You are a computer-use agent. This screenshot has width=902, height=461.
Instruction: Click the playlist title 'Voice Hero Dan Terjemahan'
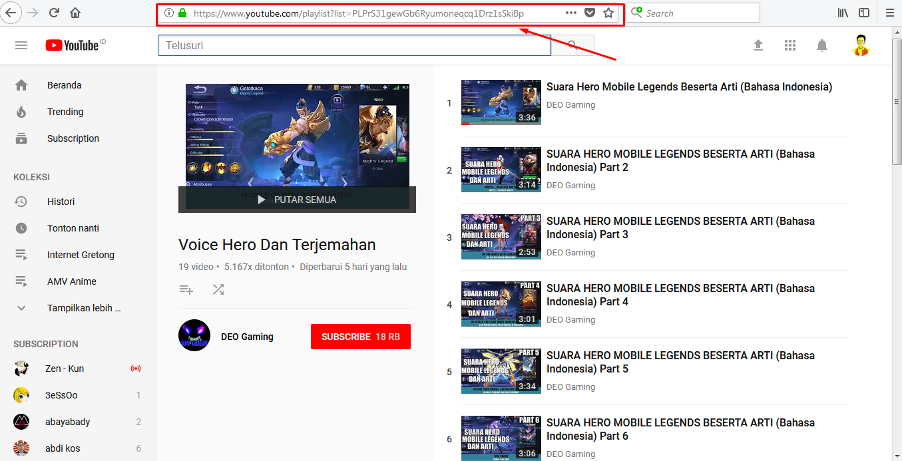(x=277, y=245)
